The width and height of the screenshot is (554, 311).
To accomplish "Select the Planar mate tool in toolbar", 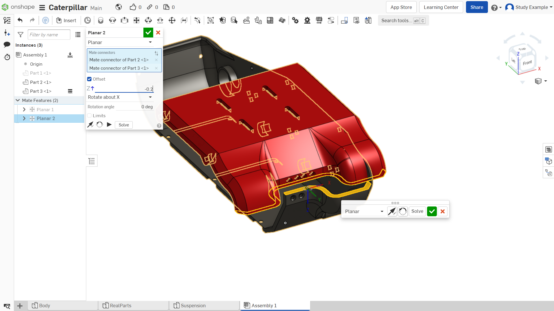I will point(136,20).
